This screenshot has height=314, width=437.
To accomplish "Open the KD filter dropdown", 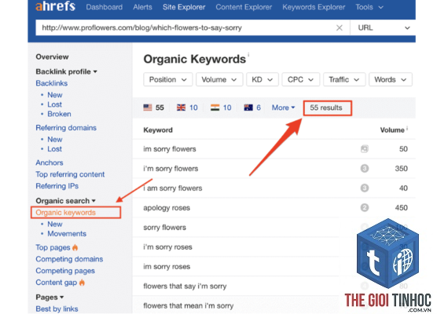I will (x=263, y=79).
